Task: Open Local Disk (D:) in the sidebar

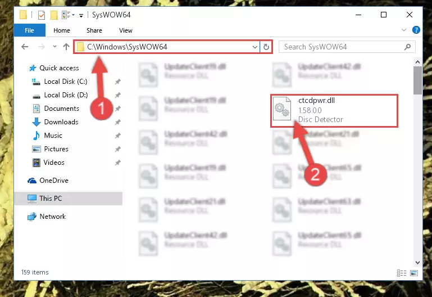Action: pyautogui.click(x=66, y=95)
